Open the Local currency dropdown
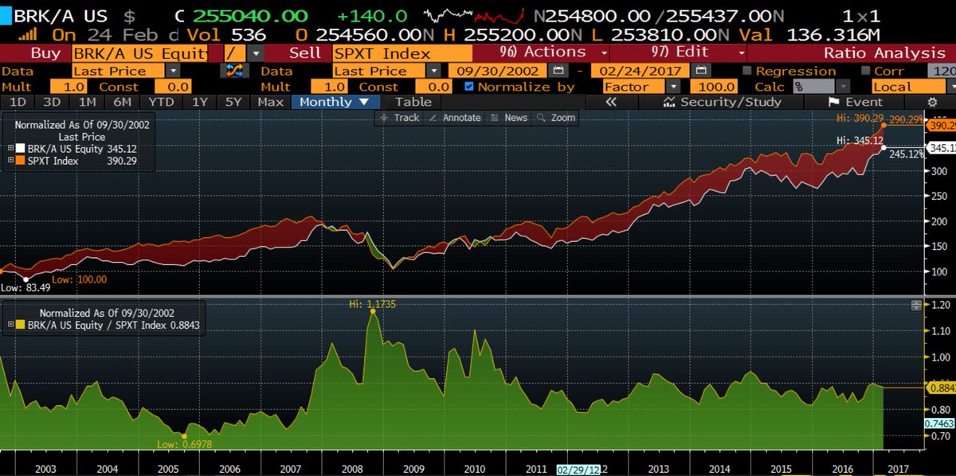 [x=952, y=87]
